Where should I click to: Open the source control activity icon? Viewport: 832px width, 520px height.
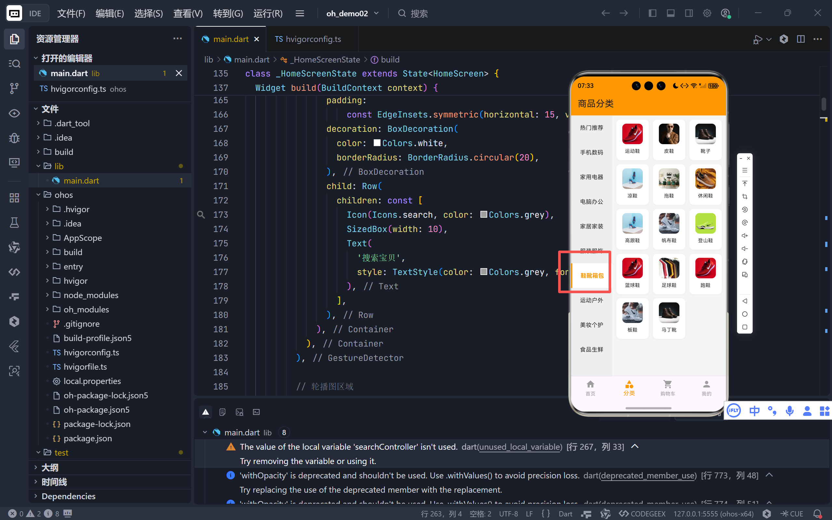14,89
